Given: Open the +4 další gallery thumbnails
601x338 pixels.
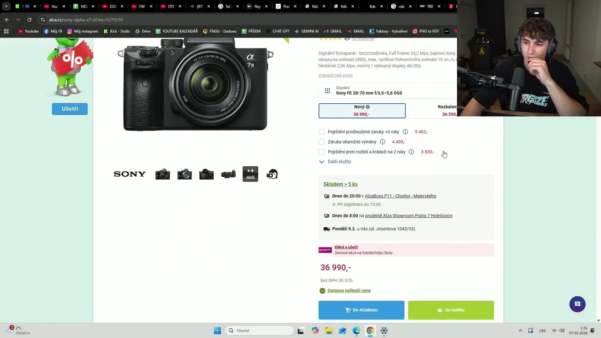Looking at the screenshot, I should (x=250, y=174).
